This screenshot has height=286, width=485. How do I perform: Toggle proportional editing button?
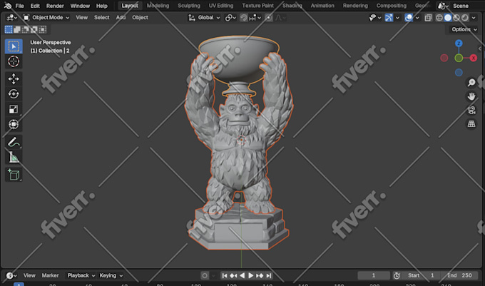click(269, 18)
